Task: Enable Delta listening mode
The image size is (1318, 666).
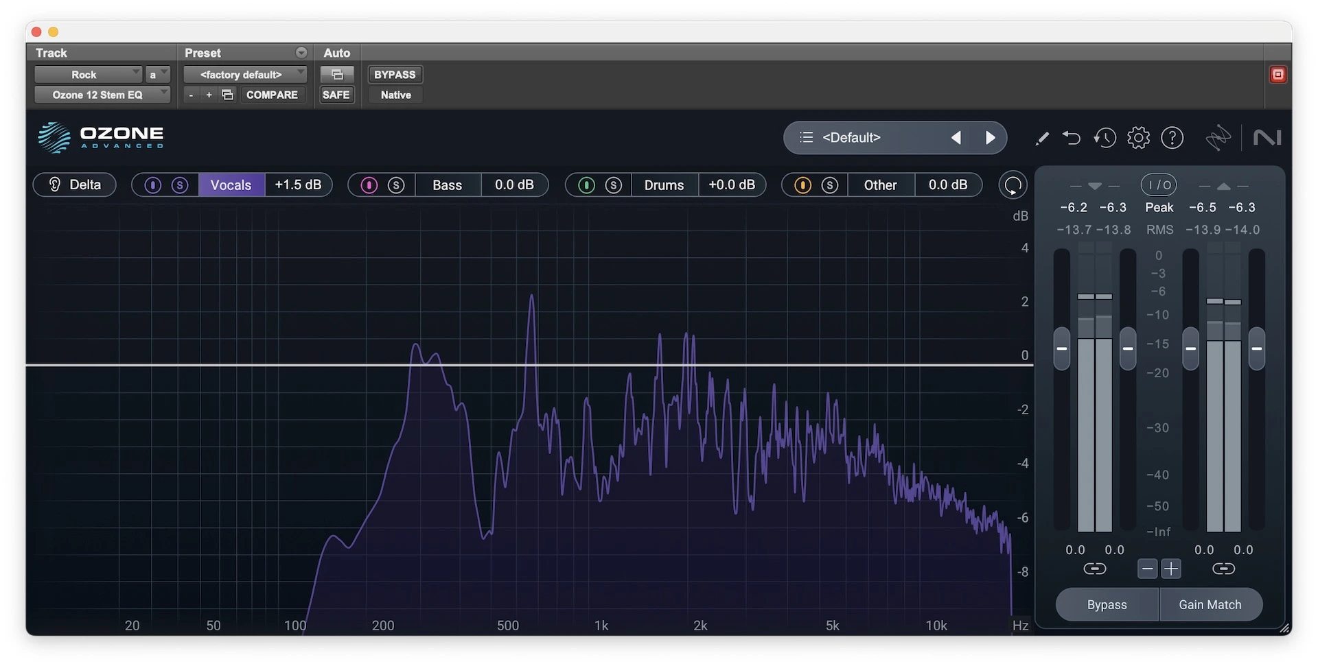Action: click(74, 185)
